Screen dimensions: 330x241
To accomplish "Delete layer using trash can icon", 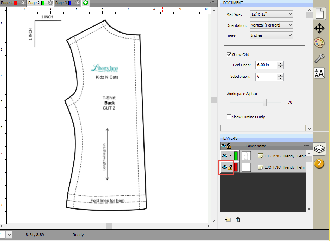I will pos(238,219).
